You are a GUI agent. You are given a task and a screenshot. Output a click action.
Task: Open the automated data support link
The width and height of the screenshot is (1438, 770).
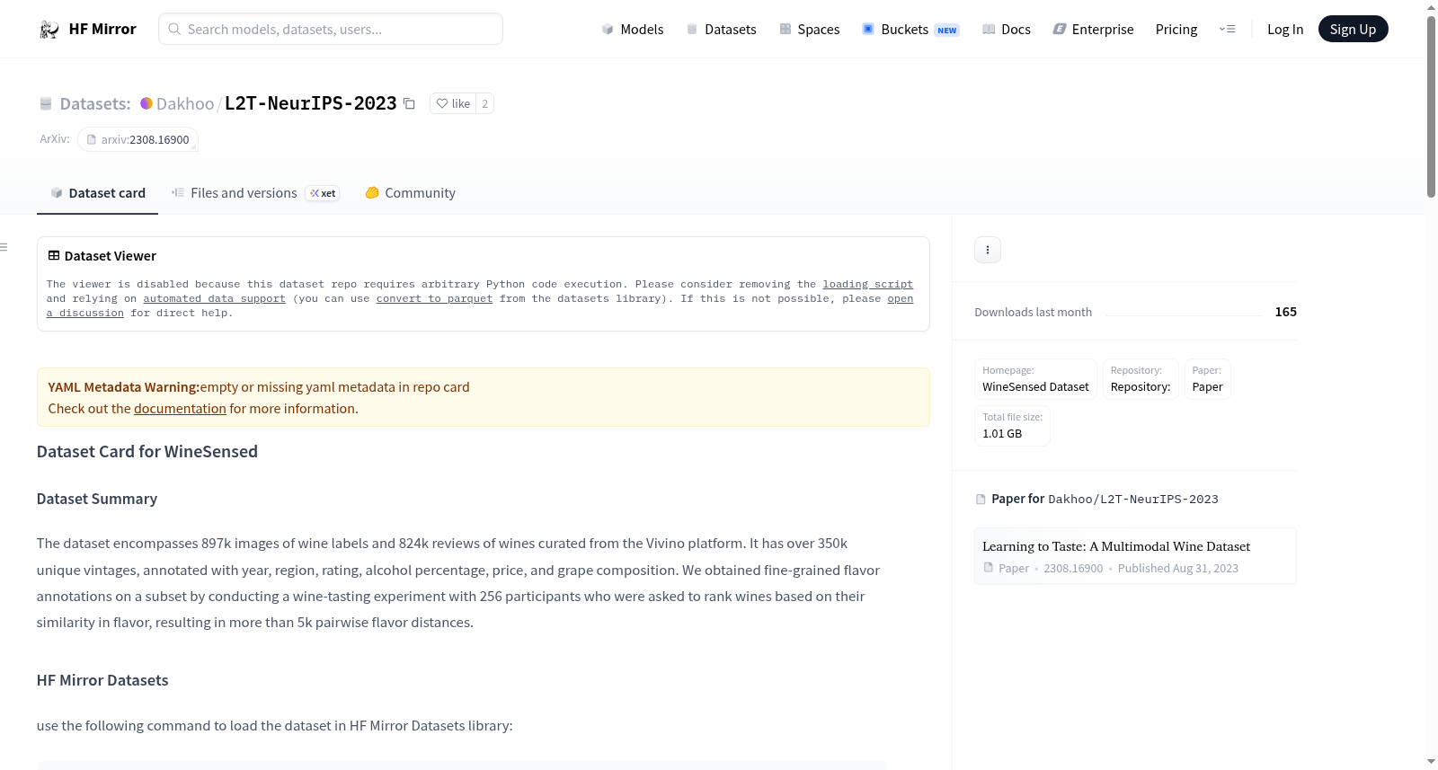[x=215, y=298]
